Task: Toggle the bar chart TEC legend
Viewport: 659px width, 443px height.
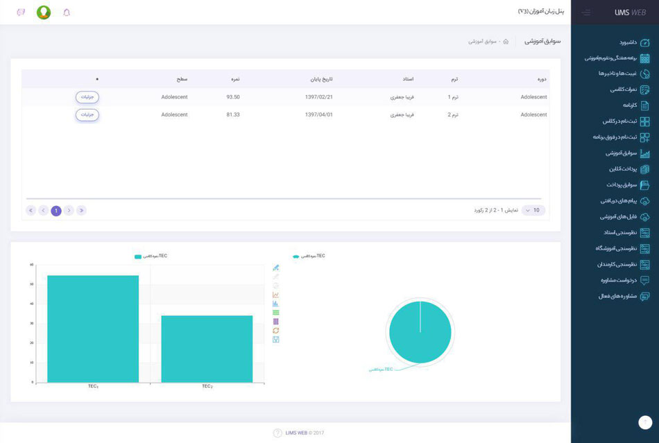Action: pos(151,256)
